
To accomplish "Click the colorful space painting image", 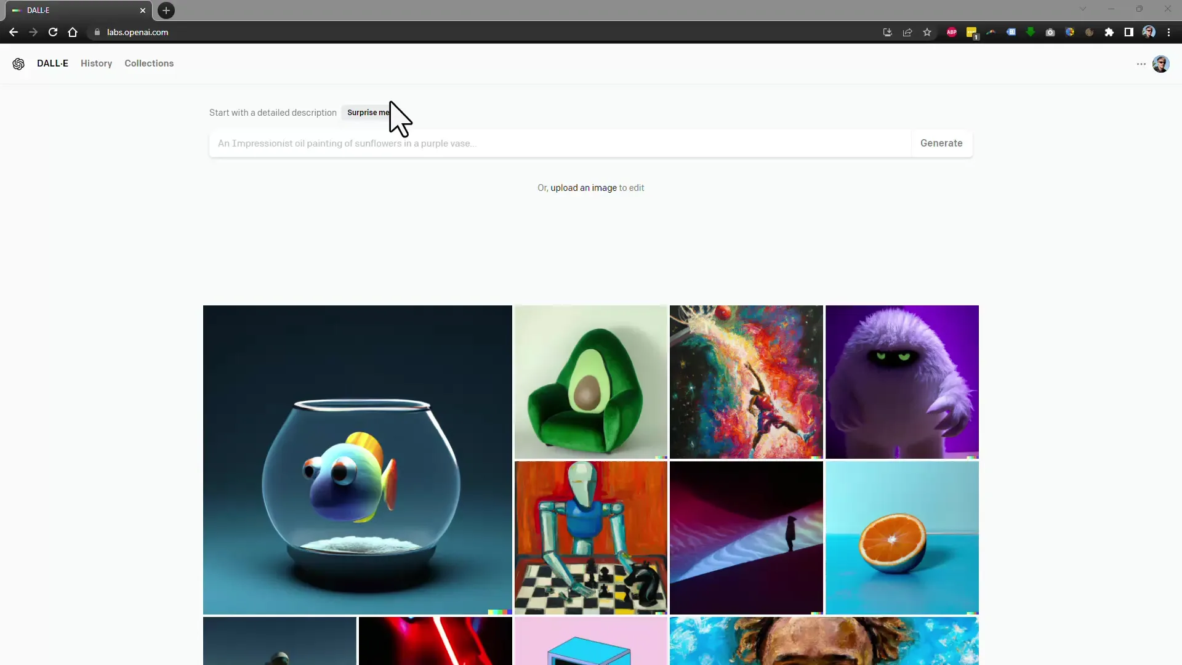I will pos(746,381).
